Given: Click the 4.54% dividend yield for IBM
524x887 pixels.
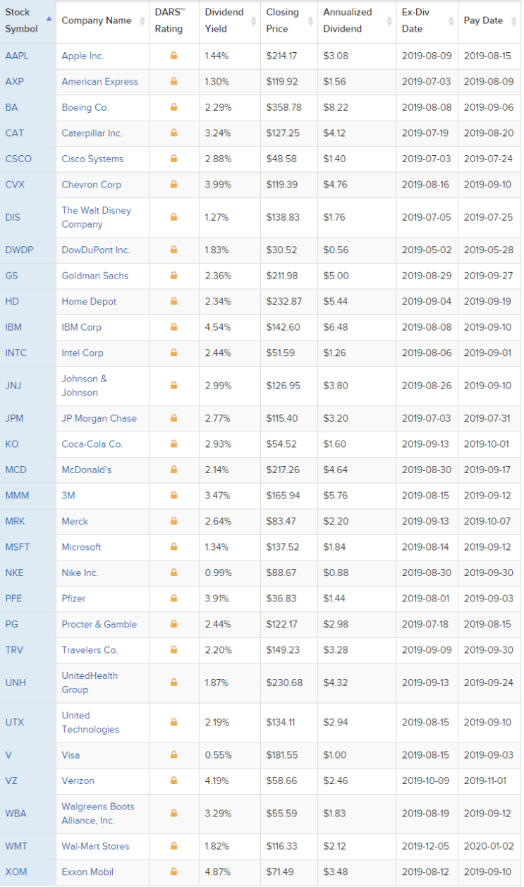Looking at the screenshot, I should pyautogui.click(x=217, y=327).
